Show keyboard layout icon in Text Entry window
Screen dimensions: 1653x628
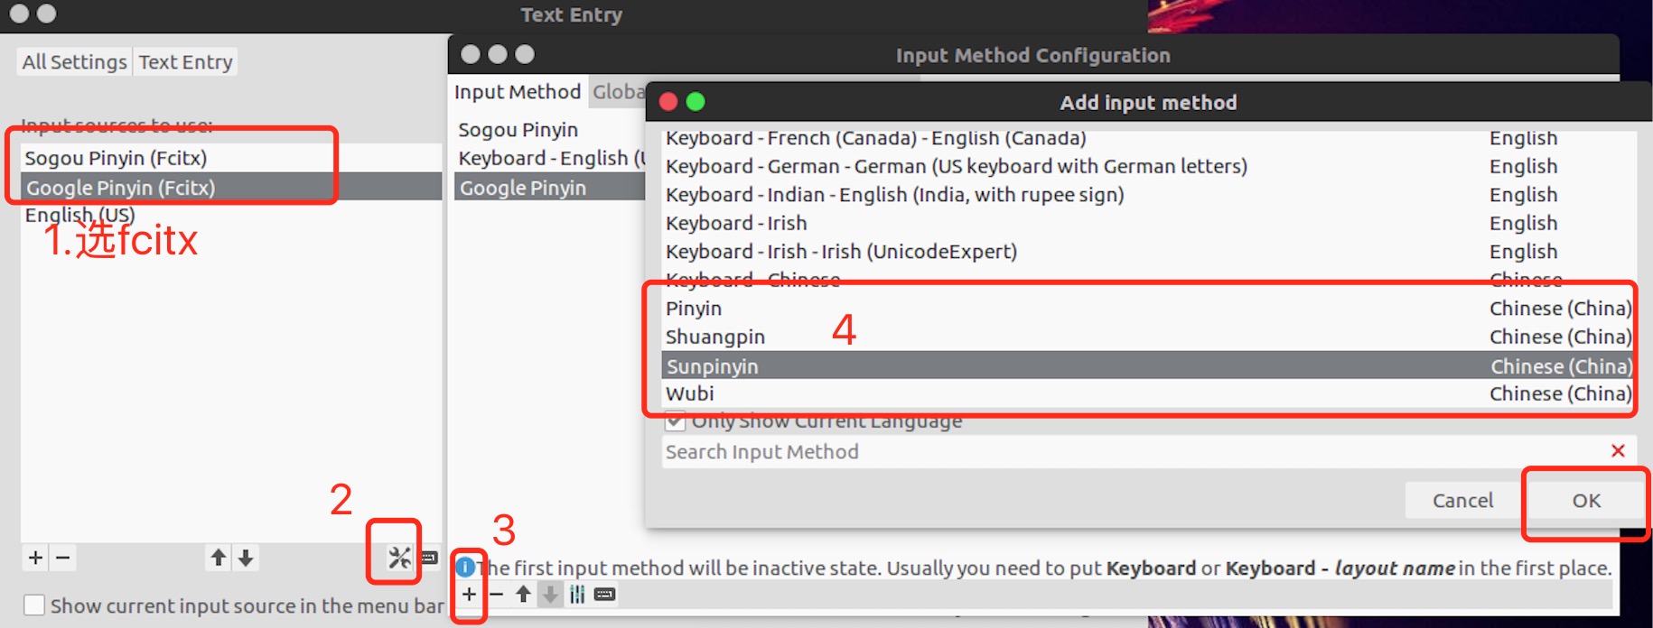(430, 558)
